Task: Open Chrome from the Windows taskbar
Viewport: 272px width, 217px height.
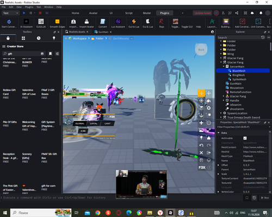Action: point(98,213)
